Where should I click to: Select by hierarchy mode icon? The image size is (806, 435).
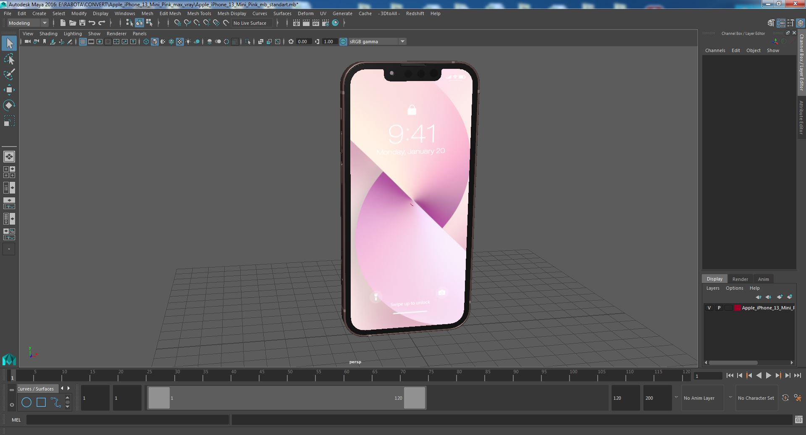click(129, 23)
